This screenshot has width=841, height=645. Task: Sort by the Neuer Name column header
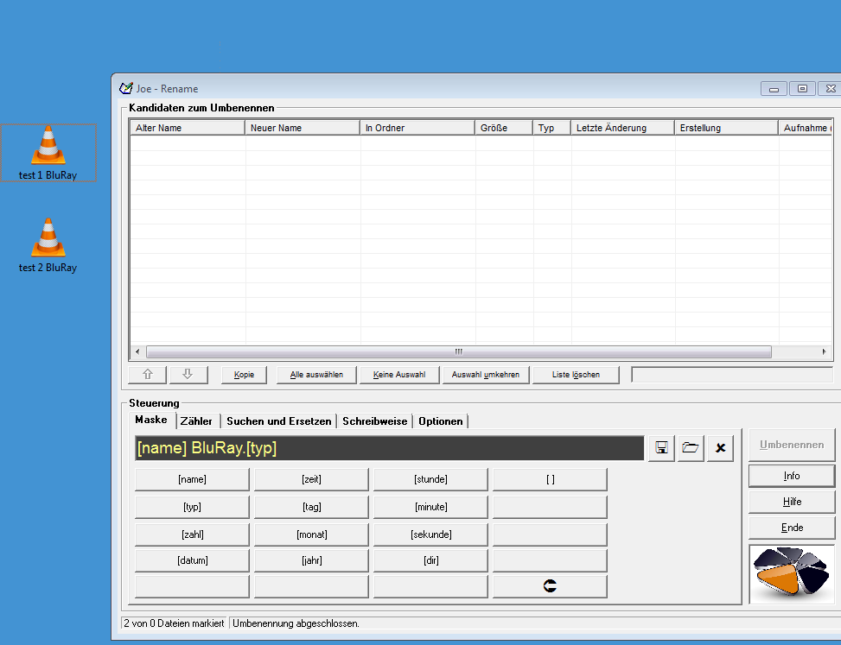point(303,128)
